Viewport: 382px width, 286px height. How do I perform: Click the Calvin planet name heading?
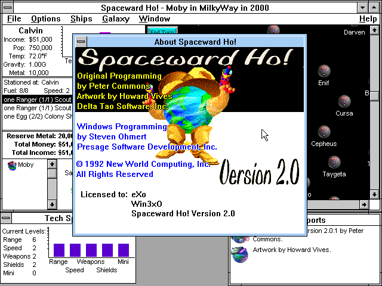point(30,30)
